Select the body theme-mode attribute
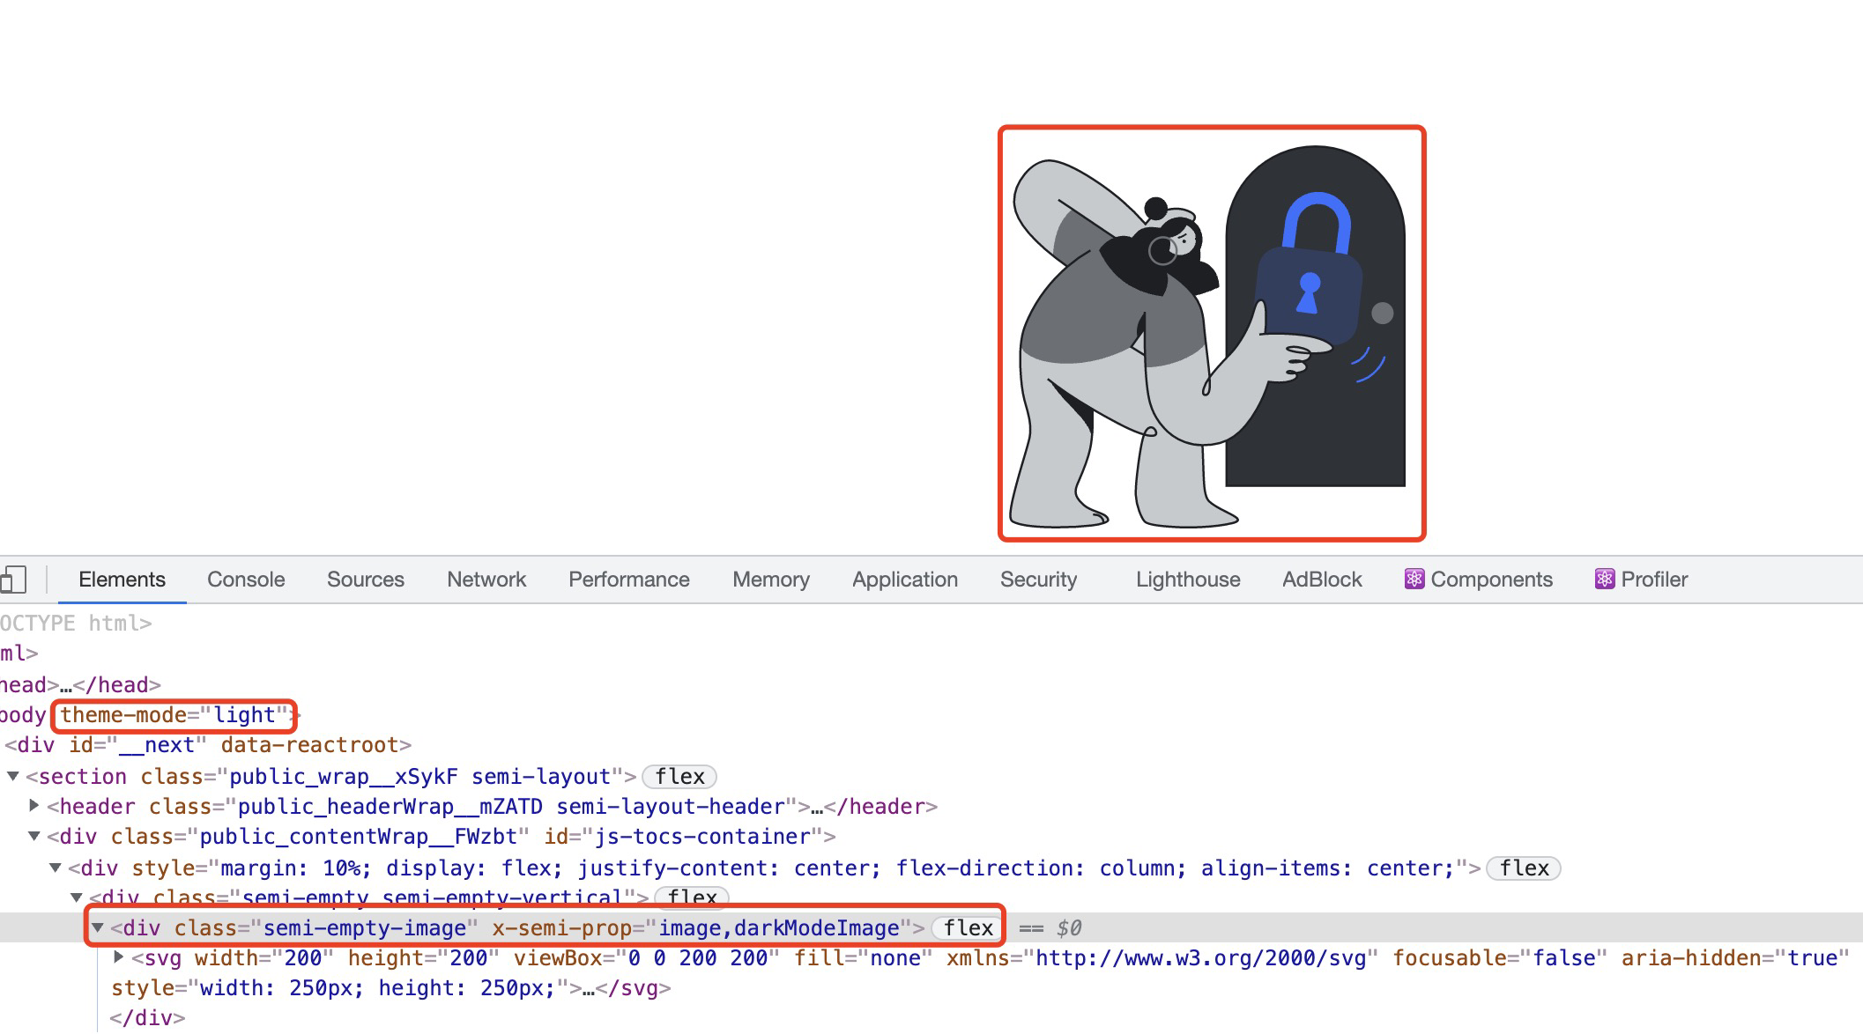Screen dimensions: 1863x1034 click(174, 715)
